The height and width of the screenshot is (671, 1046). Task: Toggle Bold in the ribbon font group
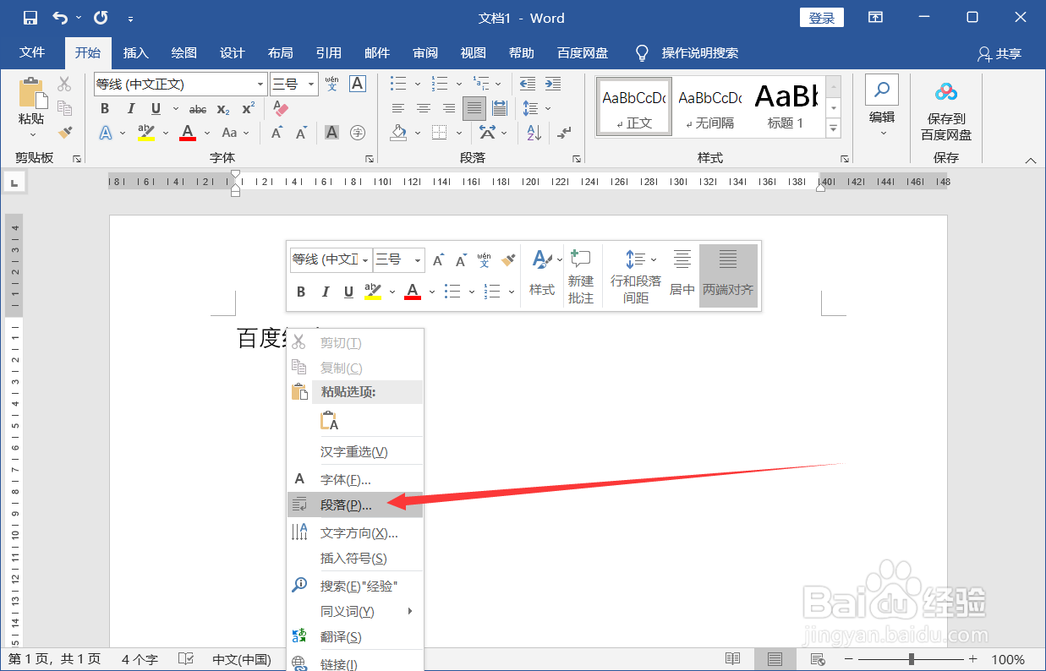coord(105,109)
